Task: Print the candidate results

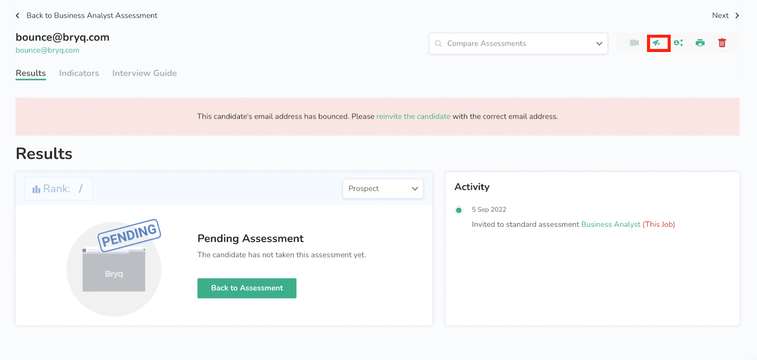Action: [x=700, y=43]
